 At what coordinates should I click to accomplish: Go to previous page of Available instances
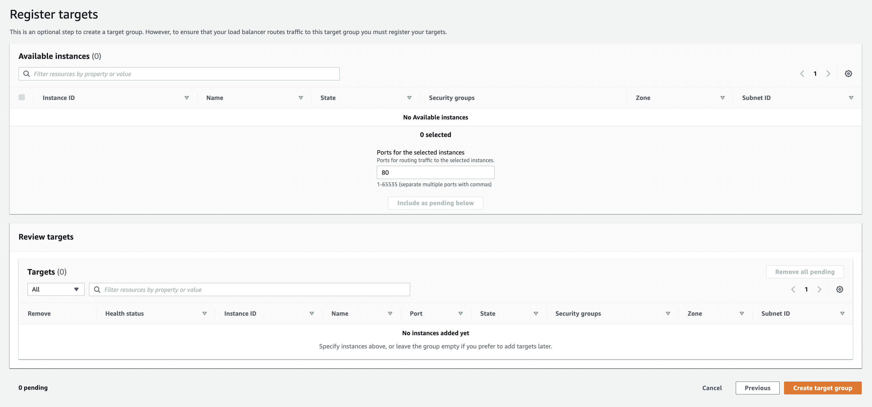(x=802, y=73)
